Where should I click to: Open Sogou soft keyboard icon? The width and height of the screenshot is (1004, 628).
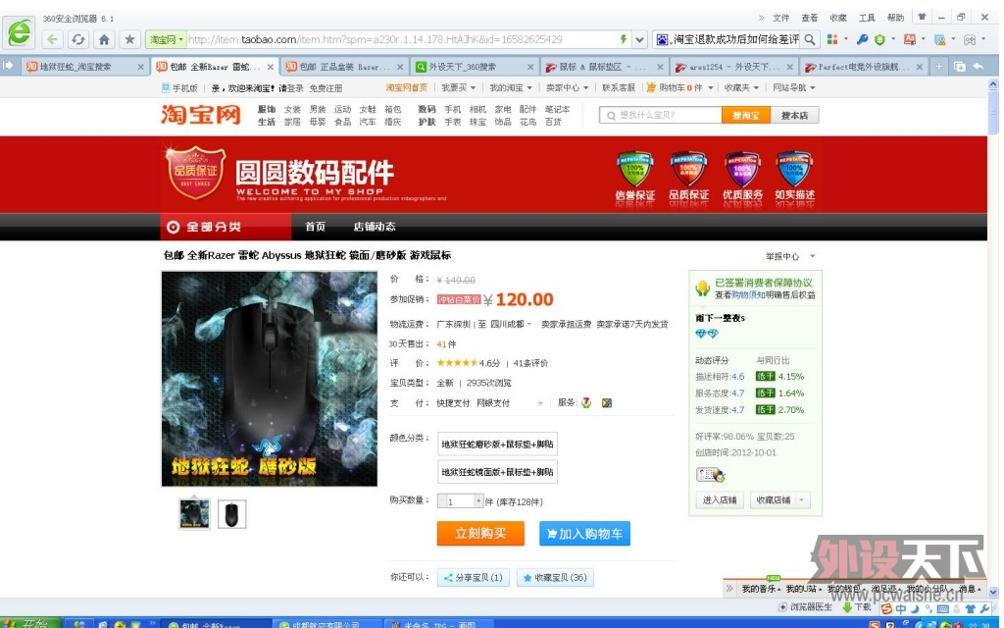943,608
